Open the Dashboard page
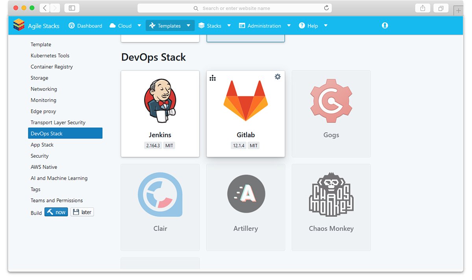The height and width of the screenshot is (280, 472). 85,26
